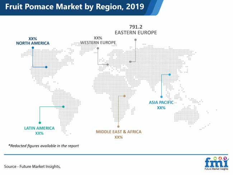Click the light blue Asia Pacific map marker
This screenshot has width=233, height=175.
point(170,74)
